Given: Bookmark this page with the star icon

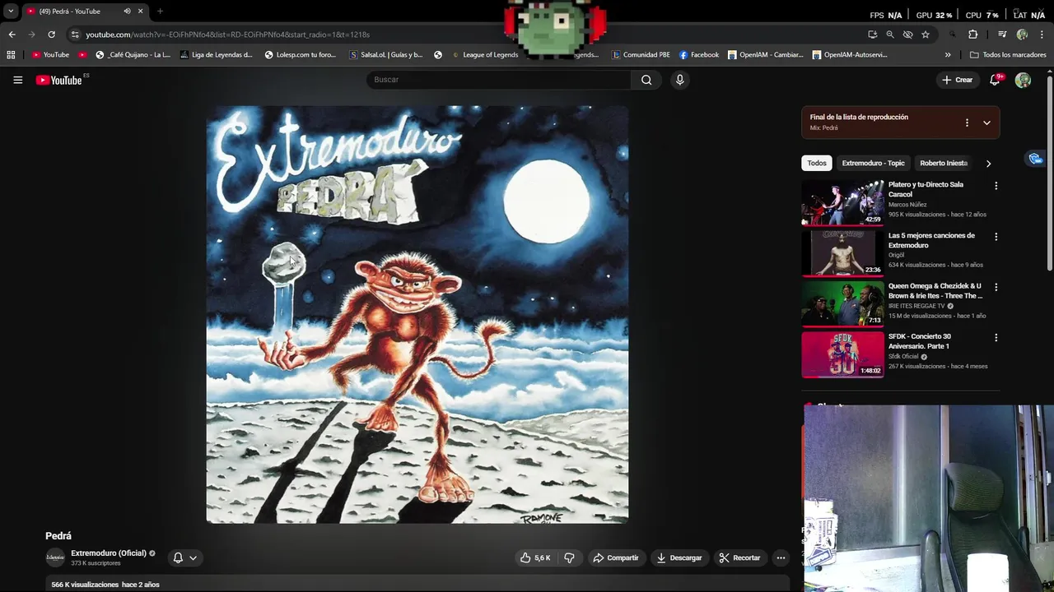Looking at the screenshot, I should click(926, 35).
